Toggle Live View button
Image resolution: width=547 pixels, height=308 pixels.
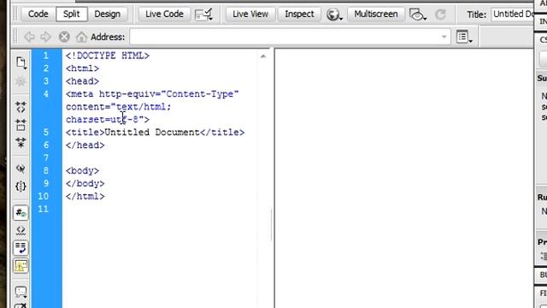pyautogui.click(x=250, y=14)
